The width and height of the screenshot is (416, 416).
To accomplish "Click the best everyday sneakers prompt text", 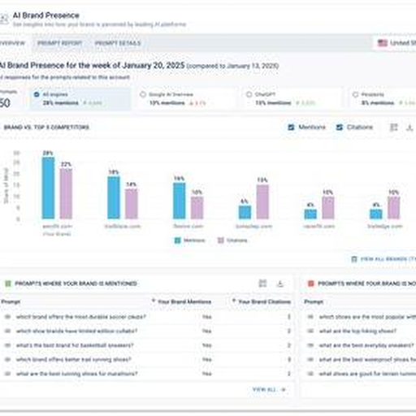I will click(366, 345).
